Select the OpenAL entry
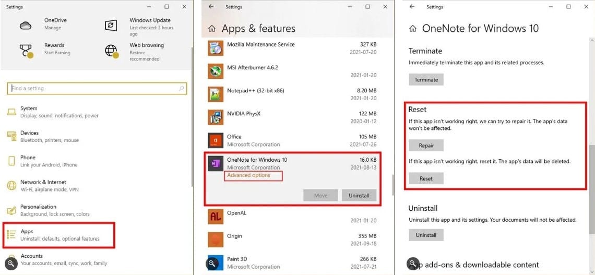Viewport: 595px width, 275px height. click(293, 217)
